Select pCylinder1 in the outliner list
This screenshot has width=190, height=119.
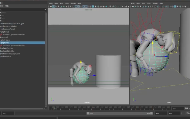tap(5, 40)
